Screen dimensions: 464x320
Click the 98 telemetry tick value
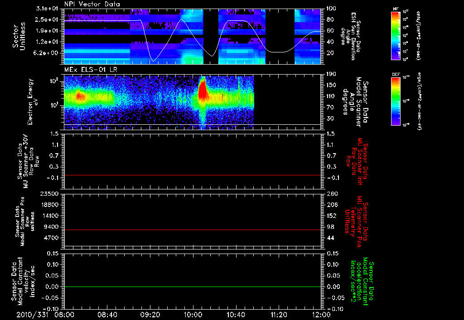coord(330,227)
